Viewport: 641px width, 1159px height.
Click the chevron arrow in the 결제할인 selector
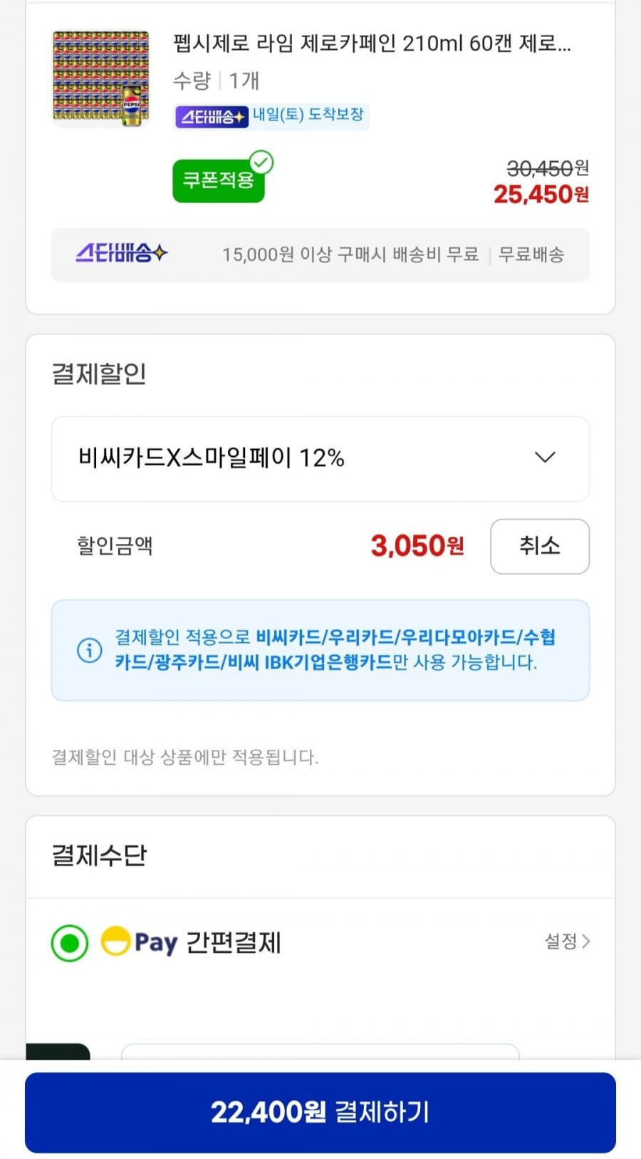click(x=545, y=458)
